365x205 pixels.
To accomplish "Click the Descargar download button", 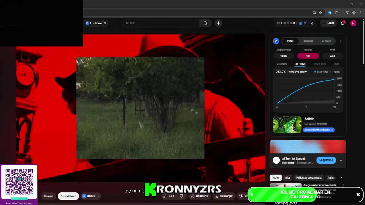I will (x=224, y=196).
